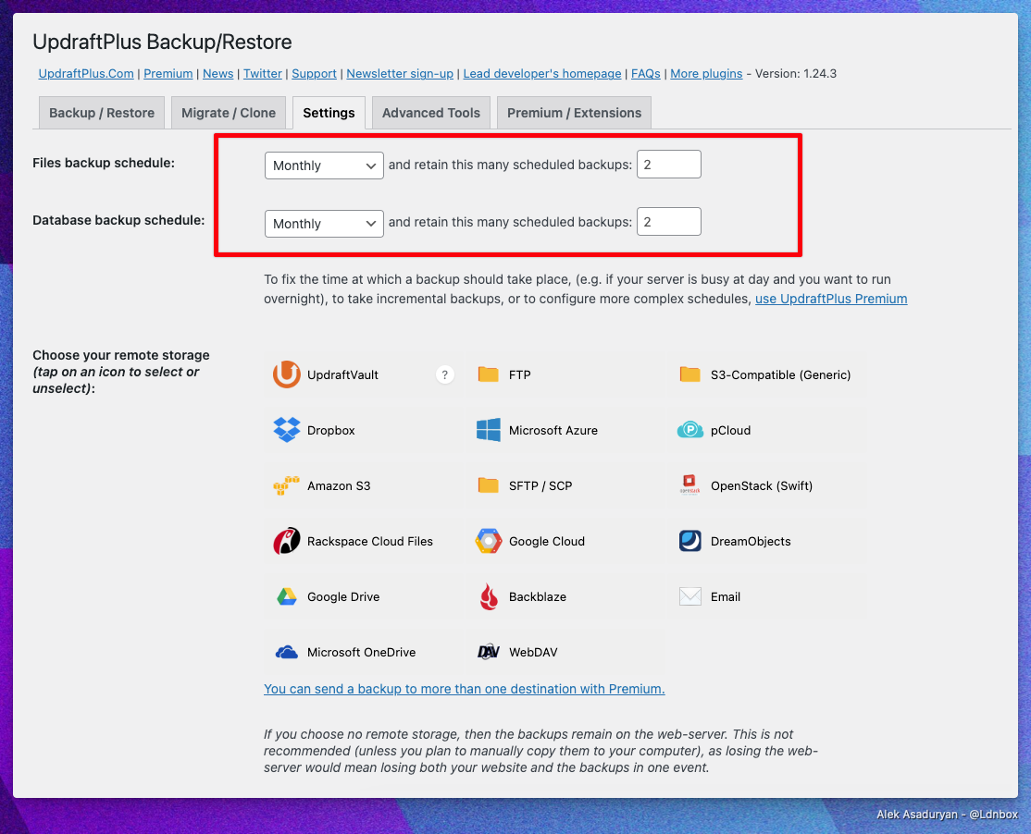Open the Files backup schedule dropdown
Viewport: 1031px width, 834px height.
[x=324, y=166]
